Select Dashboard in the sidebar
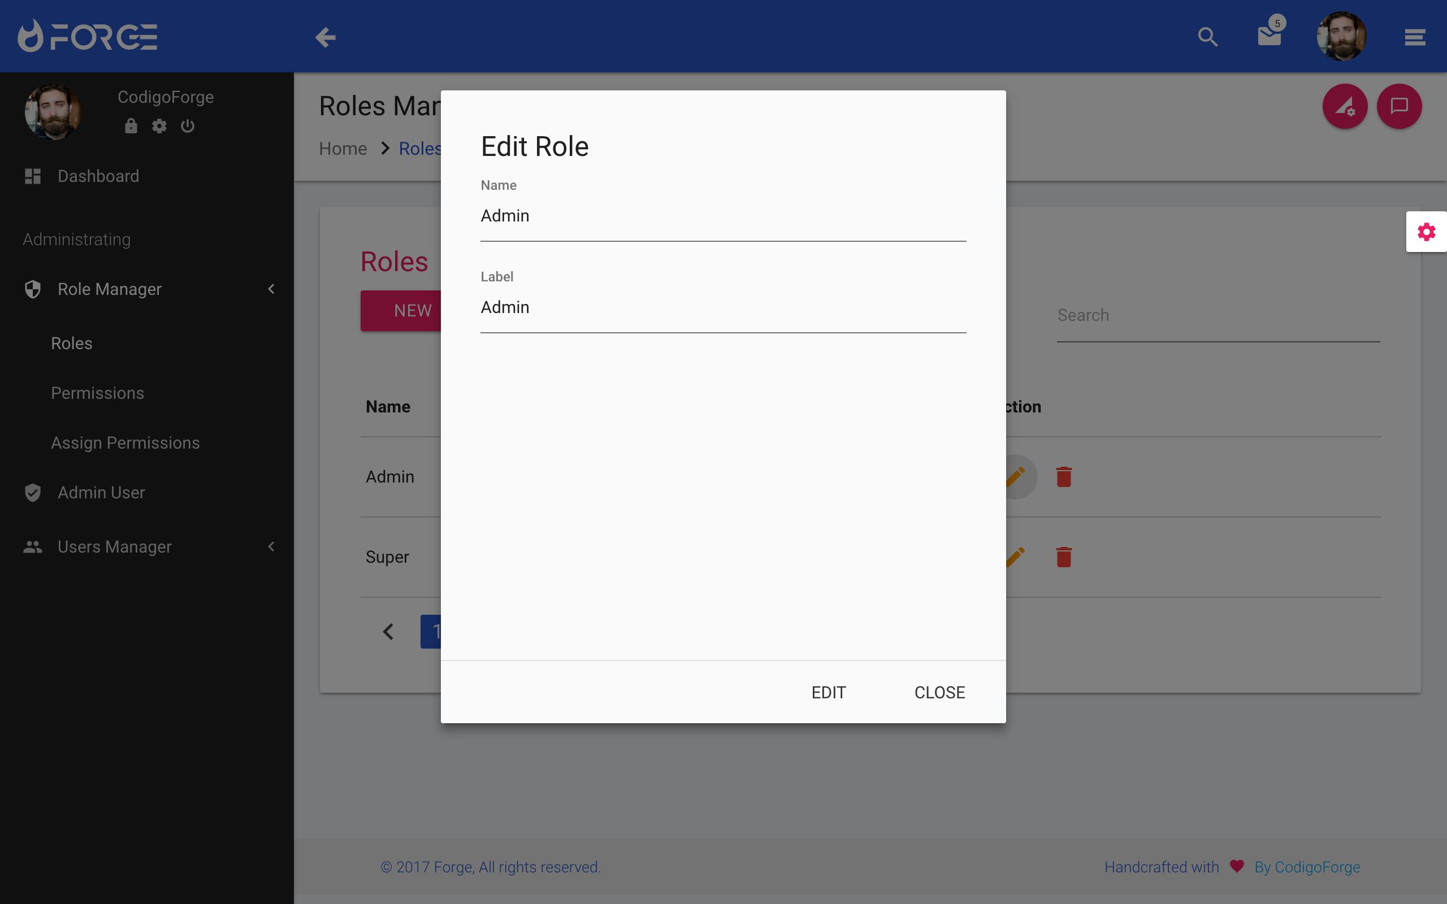Screen dimensions: 1447x904 (98, 176)
